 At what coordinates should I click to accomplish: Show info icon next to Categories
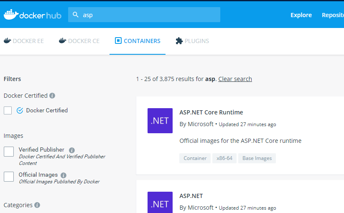click(x=37, y=205)
